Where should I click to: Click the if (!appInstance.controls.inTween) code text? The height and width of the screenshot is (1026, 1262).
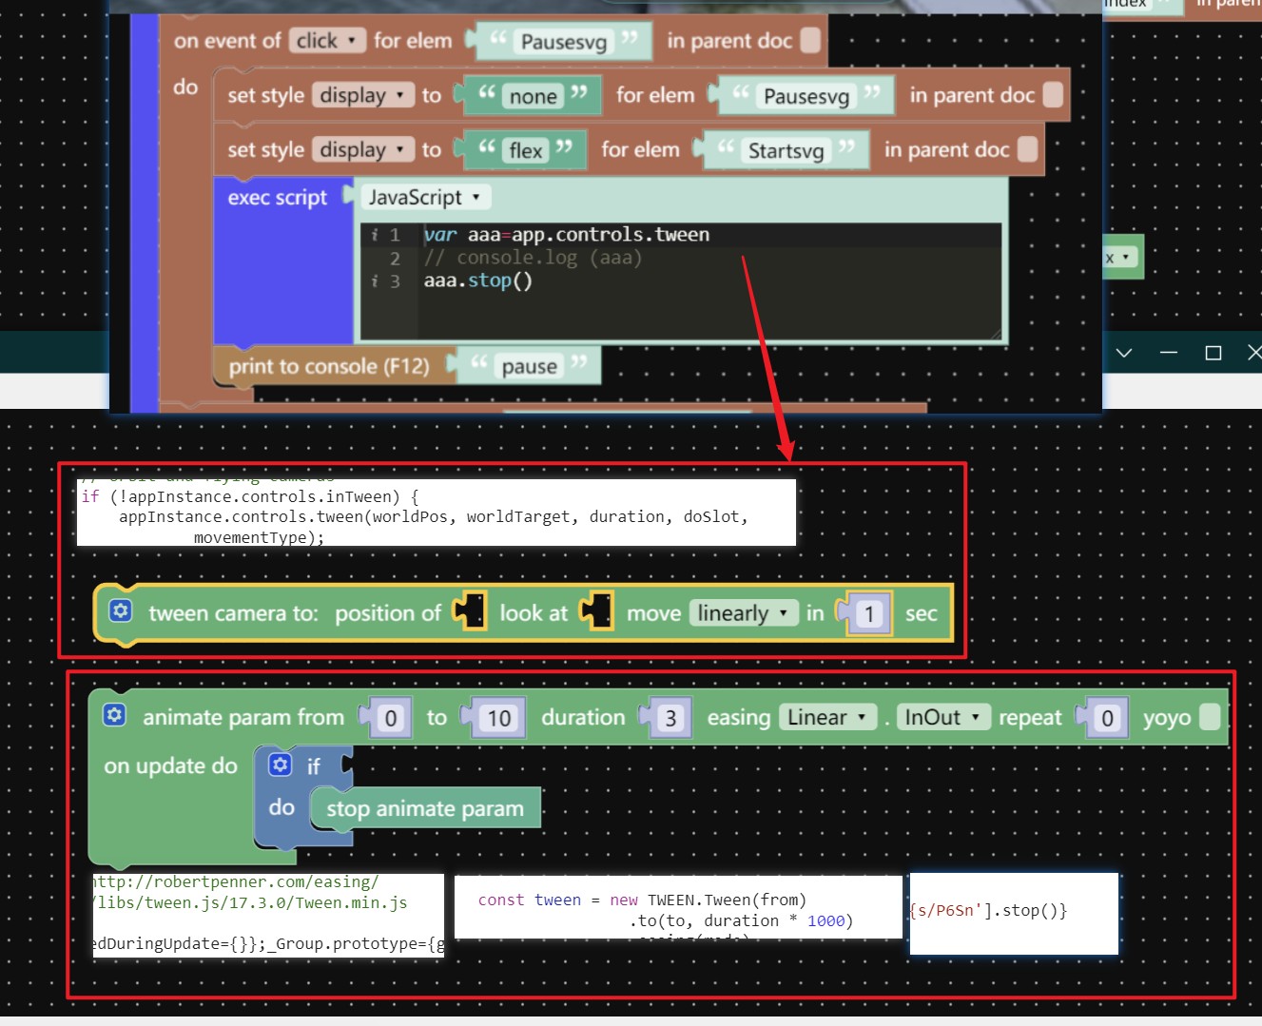(x=249, y=496)
